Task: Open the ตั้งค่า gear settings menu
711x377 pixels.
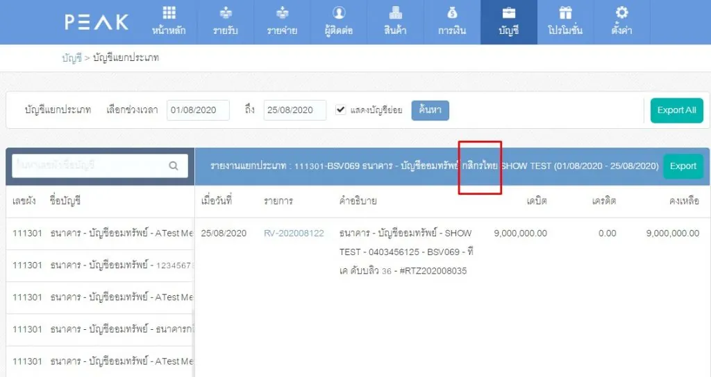Action: coord(621,21)
